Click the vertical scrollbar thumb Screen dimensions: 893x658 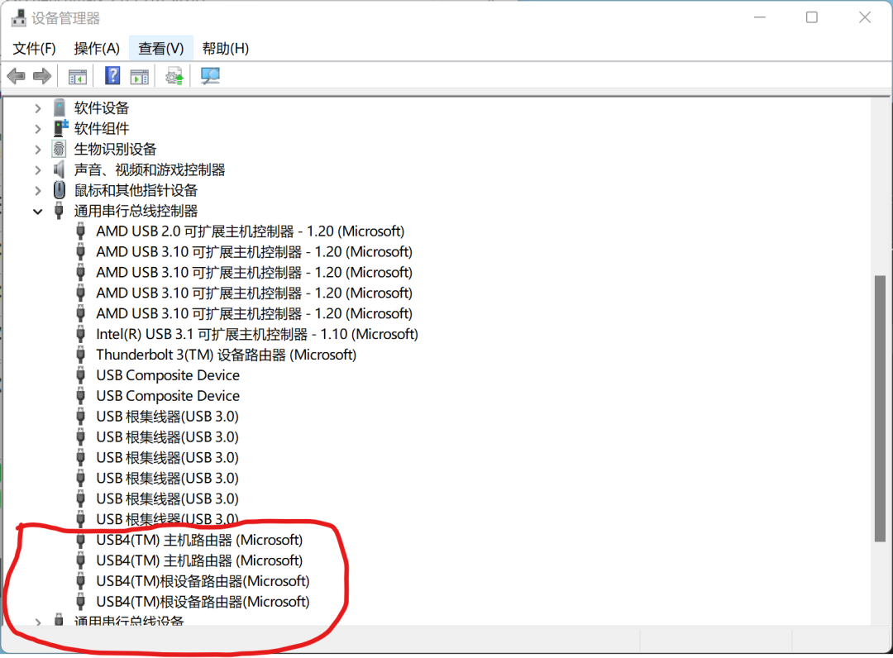pos(880,408)
